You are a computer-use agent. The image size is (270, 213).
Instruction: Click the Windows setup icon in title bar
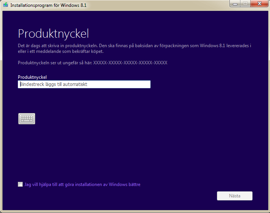(x=5, y=6)
